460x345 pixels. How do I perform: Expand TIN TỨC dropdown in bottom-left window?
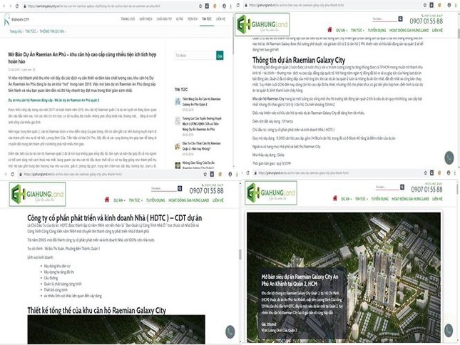click(x=136, y=200)
